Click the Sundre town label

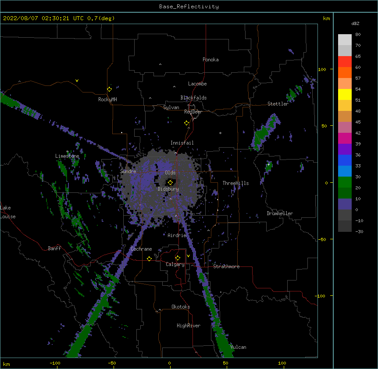(128, 171)
